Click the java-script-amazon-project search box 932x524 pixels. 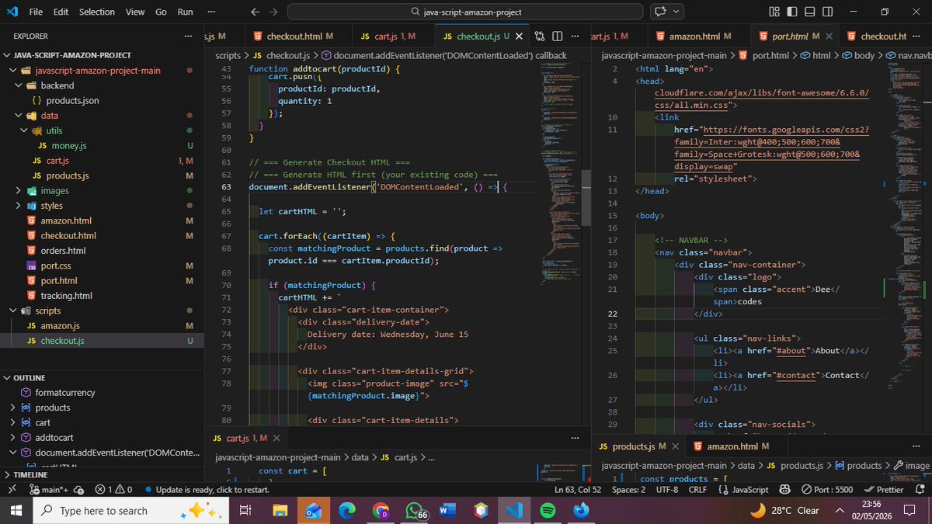click(465, 12)
